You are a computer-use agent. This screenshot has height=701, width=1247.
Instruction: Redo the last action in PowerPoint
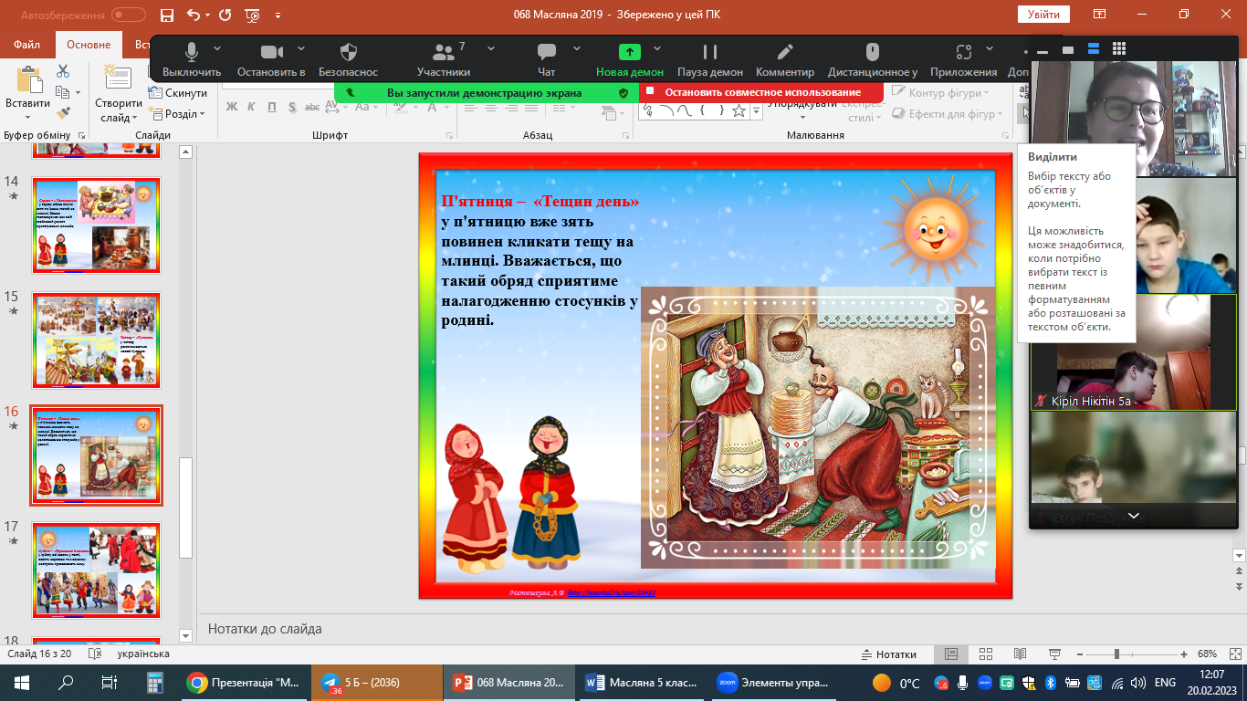tap(225, 15)
